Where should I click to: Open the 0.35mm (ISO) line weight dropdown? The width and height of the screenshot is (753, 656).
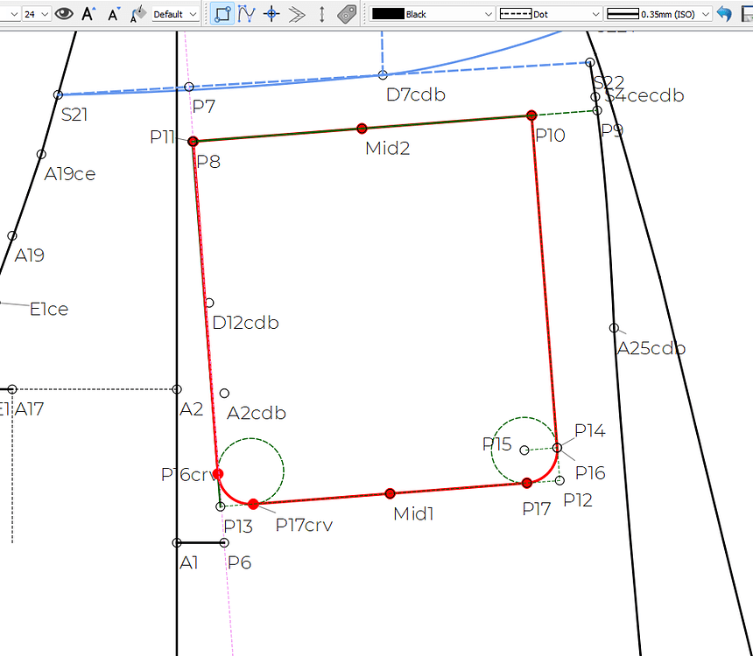tap(657, 14)
